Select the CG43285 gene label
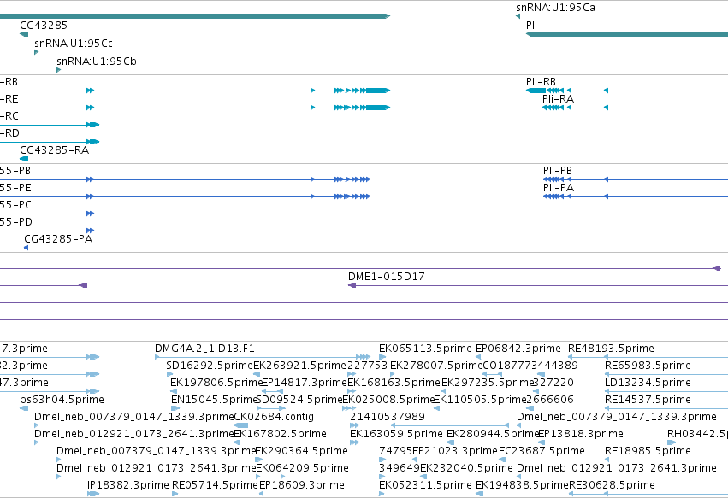The width and height of the screenshot is (728, 498). [x=44, y=25]
